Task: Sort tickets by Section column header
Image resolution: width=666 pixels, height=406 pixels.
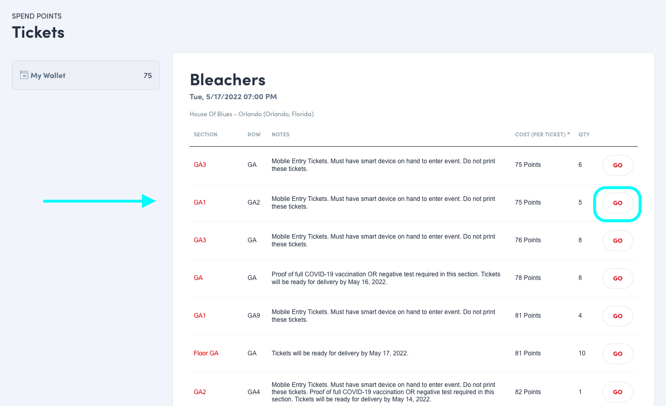Action: pyautogui.click(x=205, y=135)
